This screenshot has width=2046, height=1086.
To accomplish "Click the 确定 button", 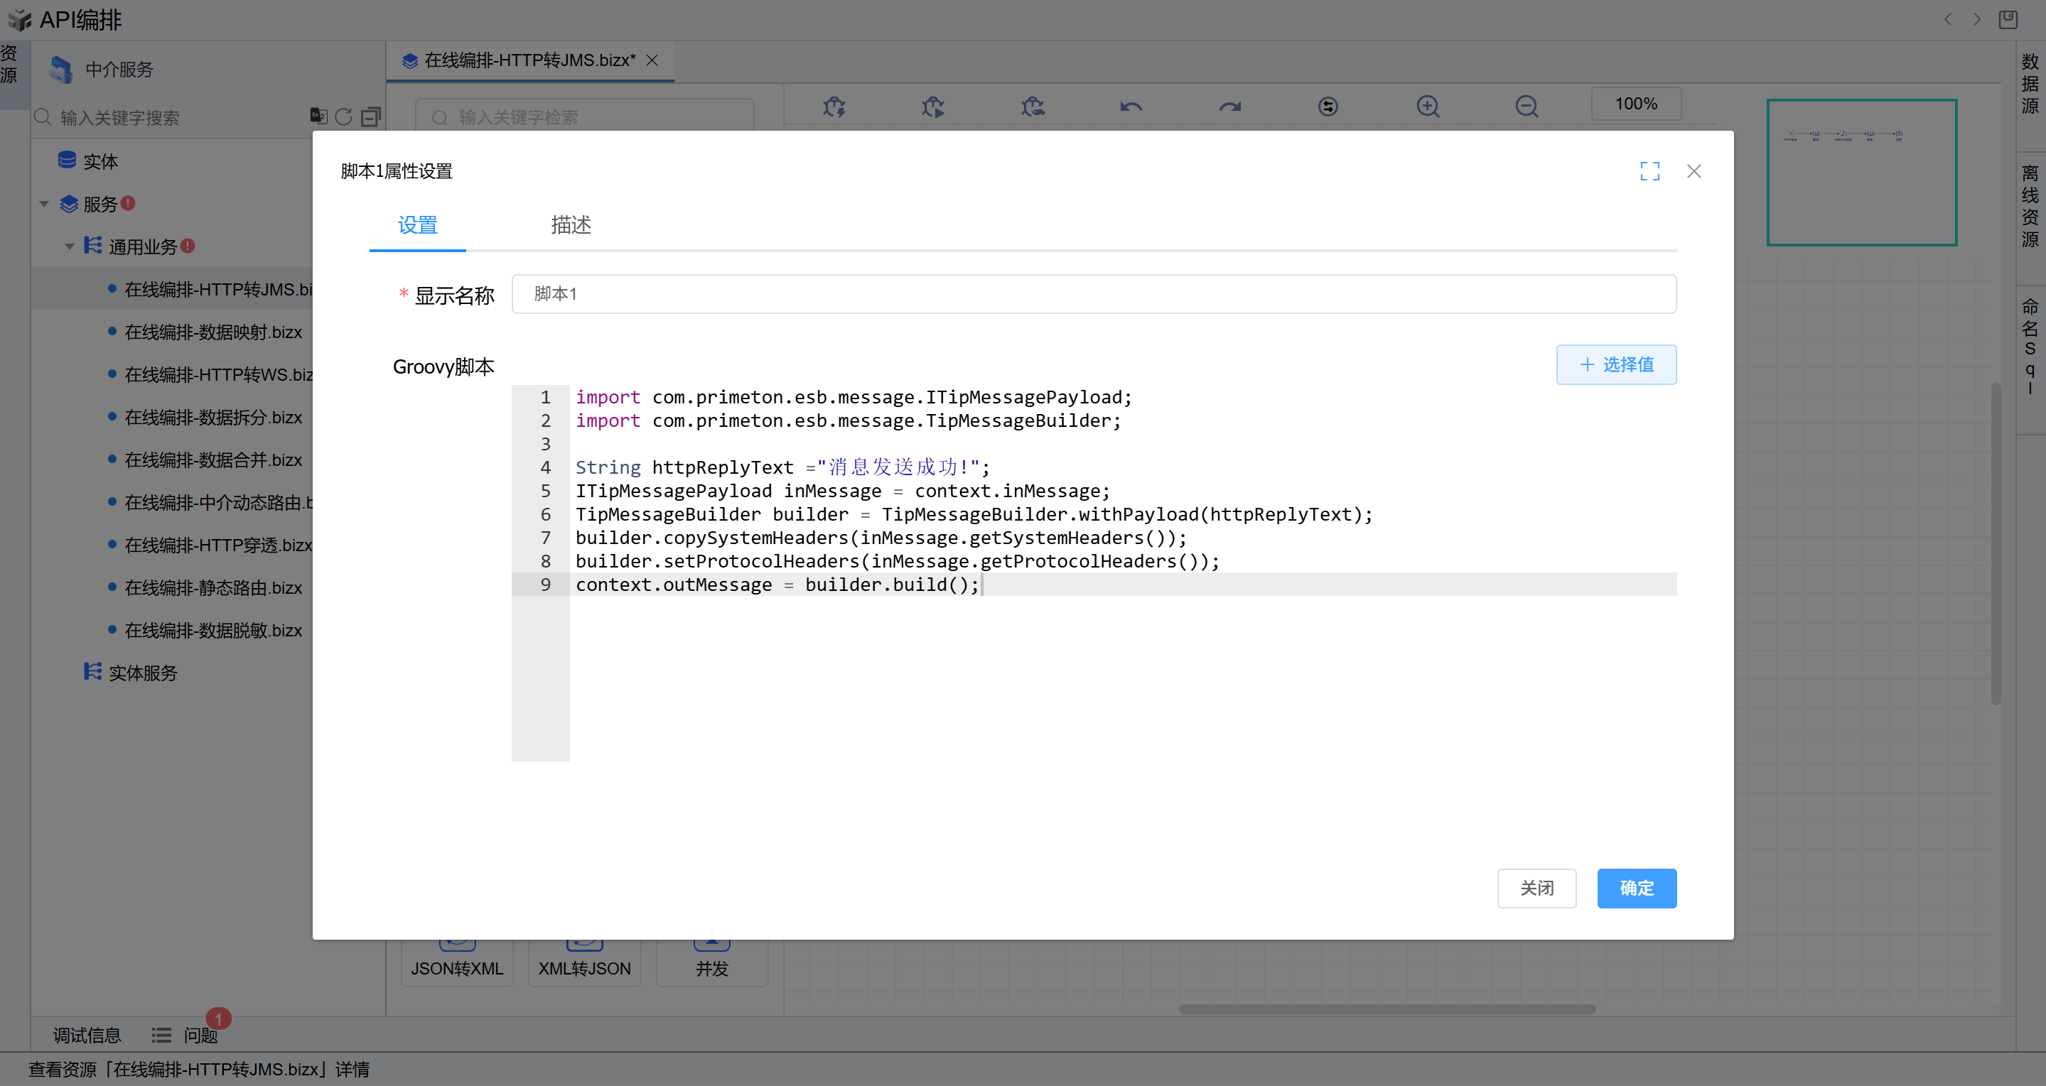I will tap(1636, 888).
